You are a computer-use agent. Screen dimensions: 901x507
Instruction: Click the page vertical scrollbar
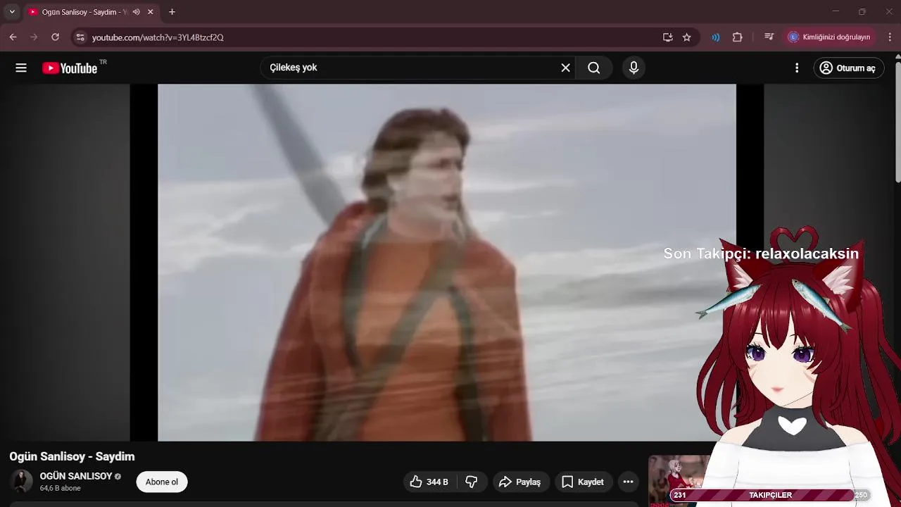pyautogui.click(x=897, y=123)
